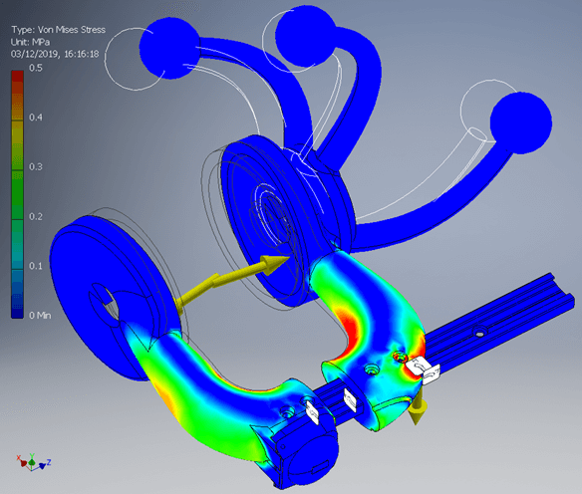Click the 0.2 legend value
This screenshot has width=582, height=494.
coord(36,216)
